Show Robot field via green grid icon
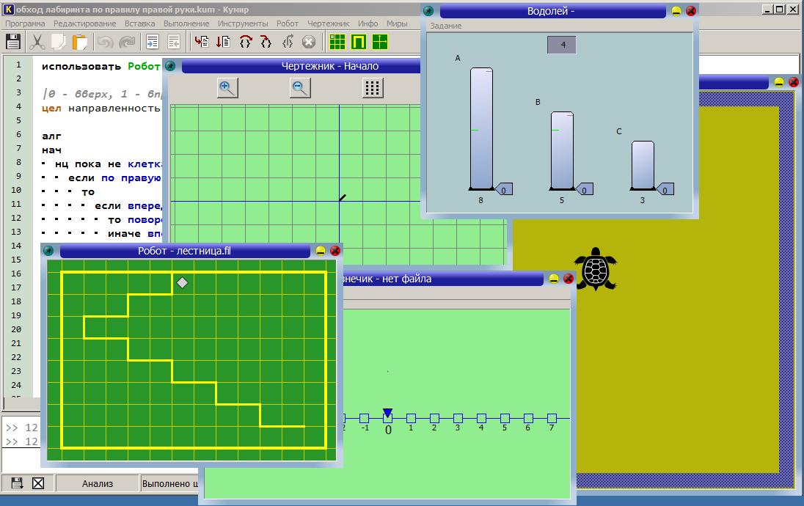This screenshot has height=506, width=804. point(337,42)
